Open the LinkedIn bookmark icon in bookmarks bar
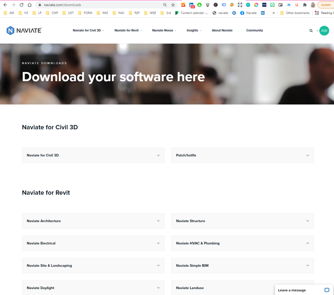 coord(263,13)
